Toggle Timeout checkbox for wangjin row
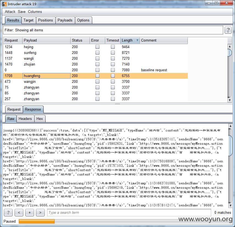This screenshot has height=227, width=235. 113,81
